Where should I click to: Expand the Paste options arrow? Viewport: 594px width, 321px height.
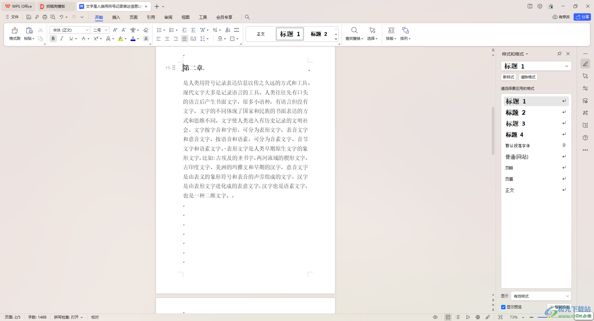tap(33, 39)
